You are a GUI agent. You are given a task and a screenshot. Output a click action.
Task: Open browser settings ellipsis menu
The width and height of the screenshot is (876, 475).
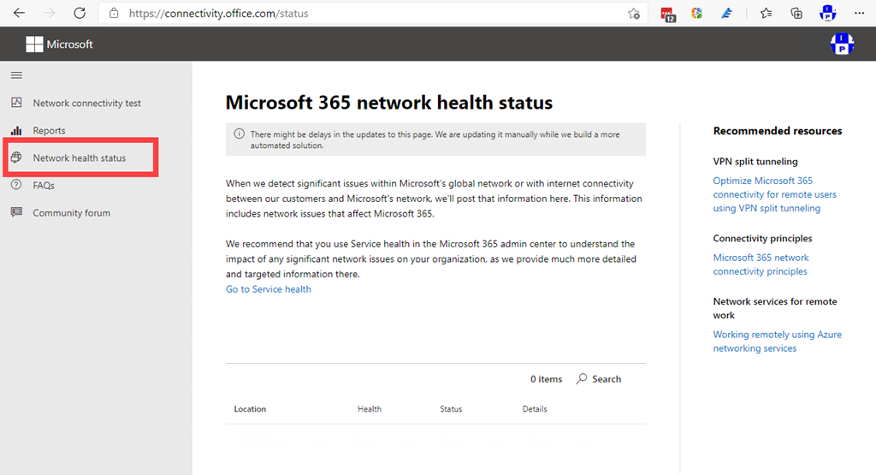[x=859, y=13]
